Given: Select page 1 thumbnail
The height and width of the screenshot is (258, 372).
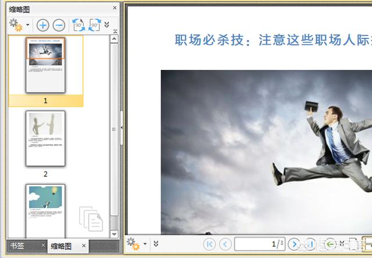Looking at the screenshot, I should click(45, 65).
